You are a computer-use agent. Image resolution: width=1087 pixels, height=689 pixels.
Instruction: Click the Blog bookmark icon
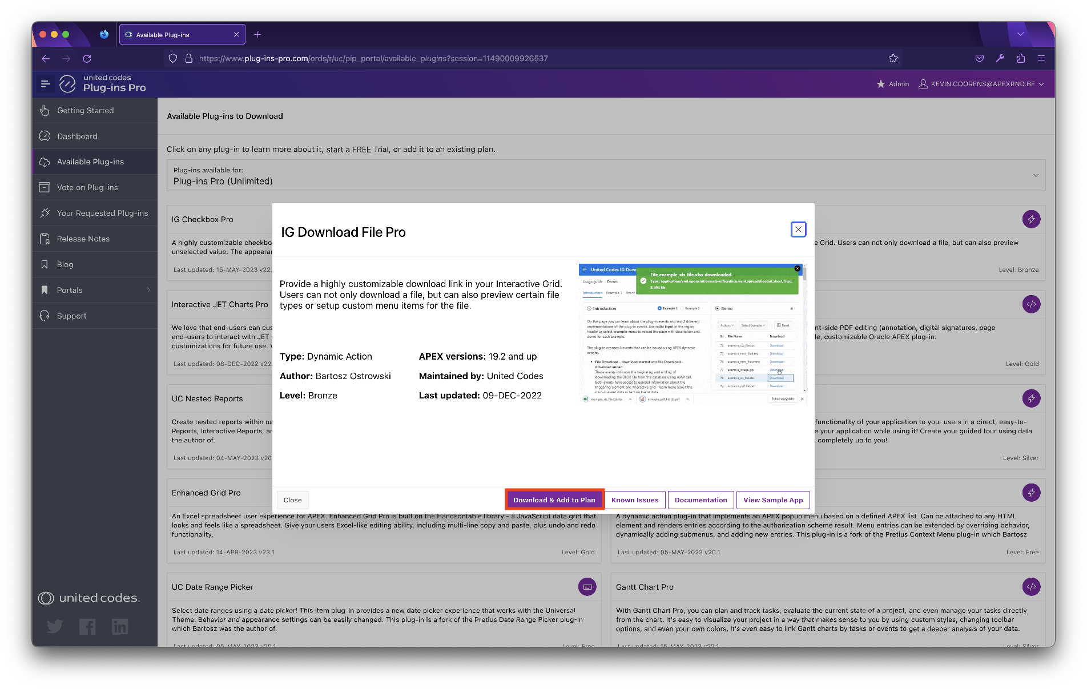point(45,264)
